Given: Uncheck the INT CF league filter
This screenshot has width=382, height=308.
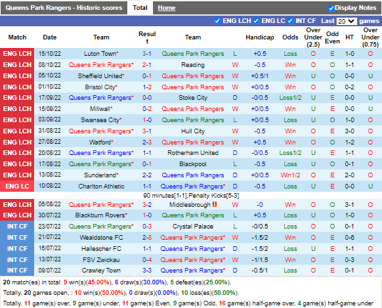Looking at the screenshot, I should [x=290, y=21].
